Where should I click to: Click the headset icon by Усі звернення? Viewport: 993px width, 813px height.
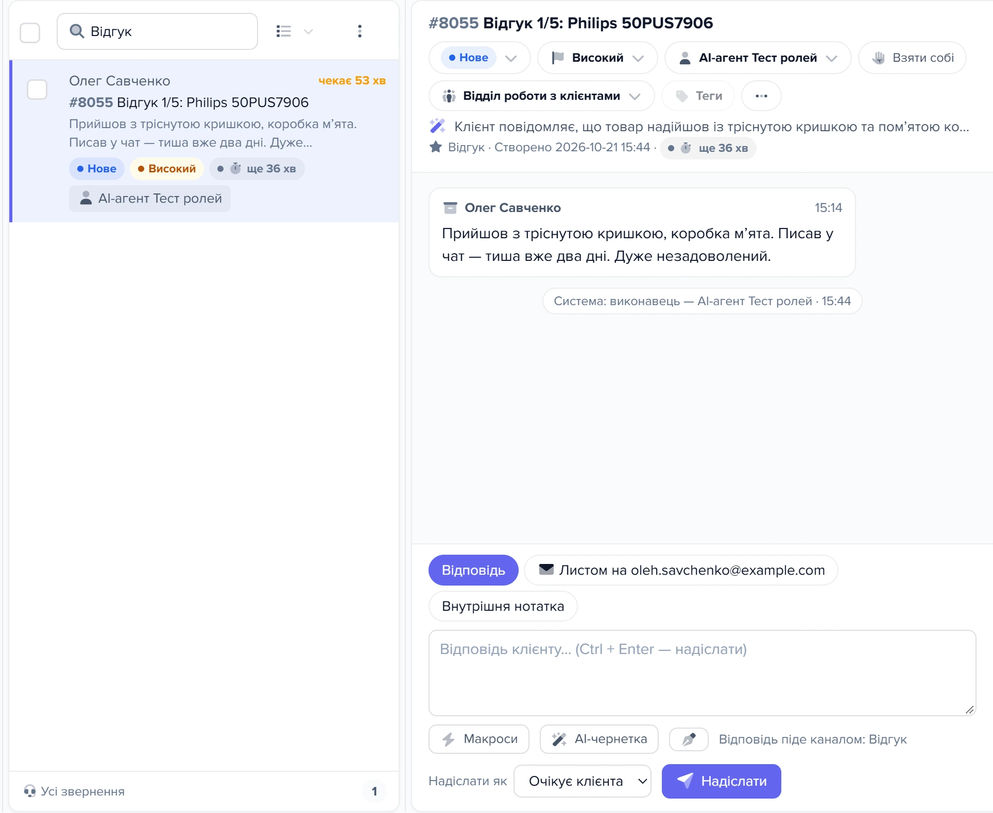point(30,791)
